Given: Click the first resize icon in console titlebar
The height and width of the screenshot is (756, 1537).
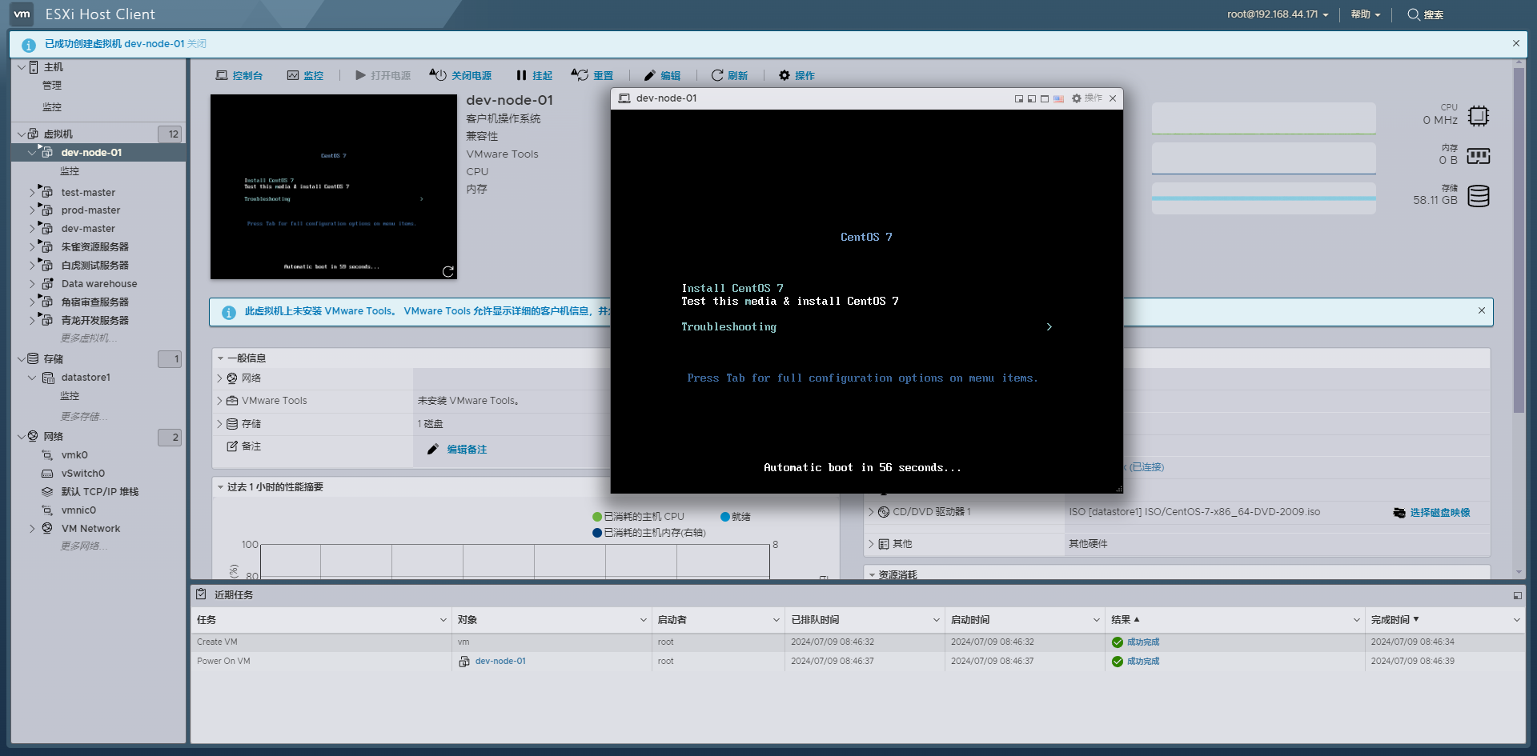Looking at the screenshot, I should click(1019, 98).
